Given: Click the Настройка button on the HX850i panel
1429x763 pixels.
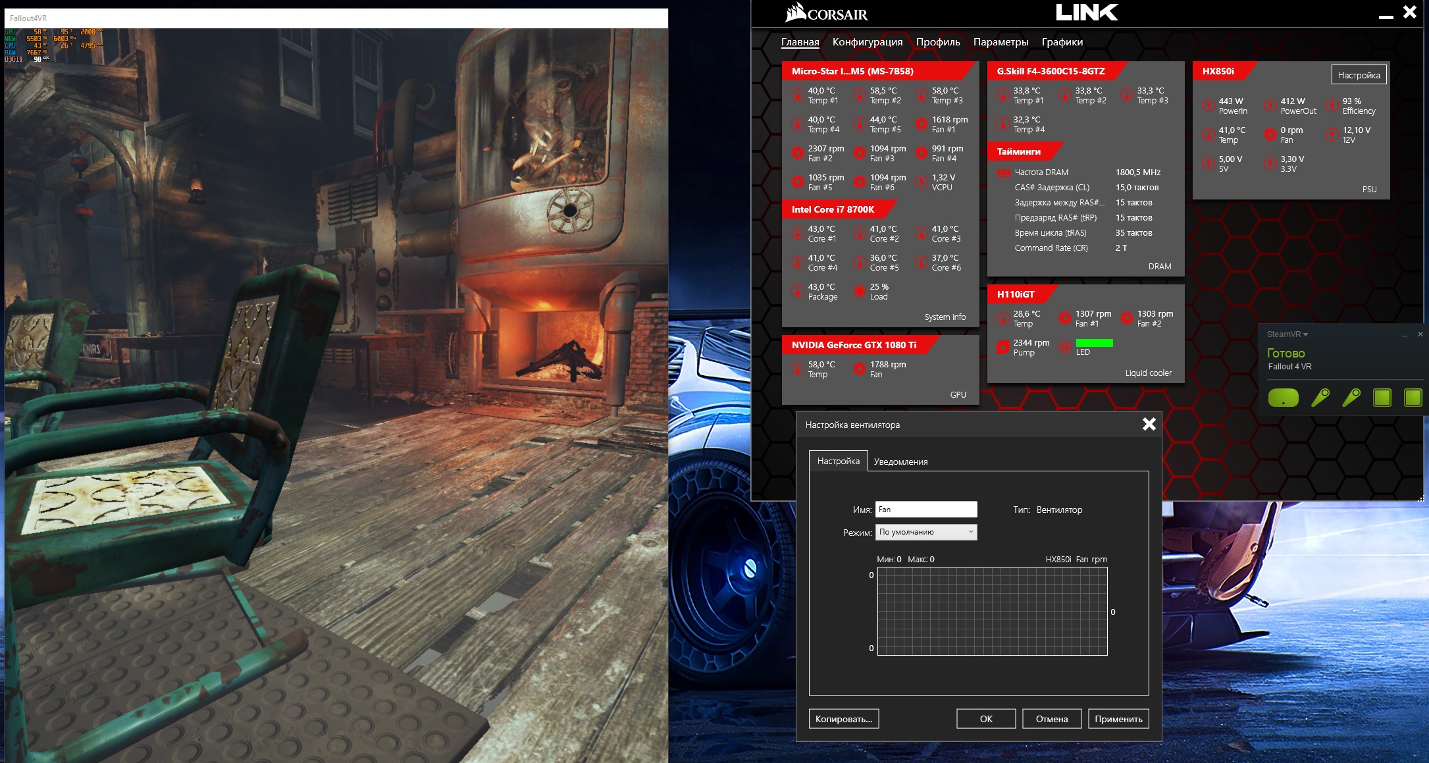Looking at the screenshot, I should point(1359,75).
